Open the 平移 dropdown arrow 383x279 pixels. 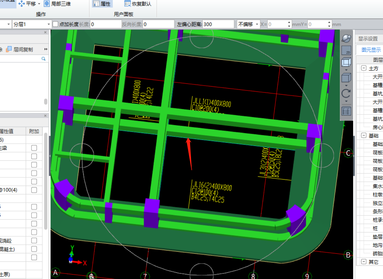[x=39, y=4]
